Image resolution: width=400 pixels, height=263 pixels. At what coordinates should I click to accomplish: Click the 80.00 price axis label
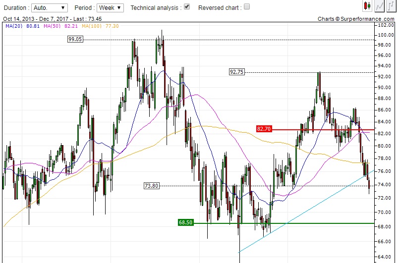coord(385,146)
